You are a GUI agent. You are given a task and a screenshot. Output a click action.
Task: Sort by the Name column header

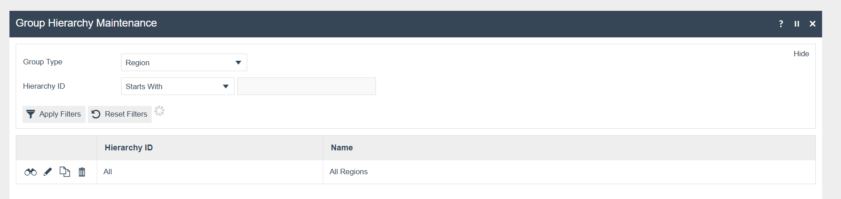click(x=342, y=148)
